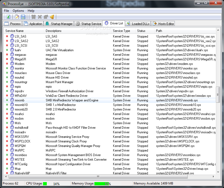Click the gear icon beside MSPCLOCK
The width and height of the screenshot is (224, 188).
point(12,141)
